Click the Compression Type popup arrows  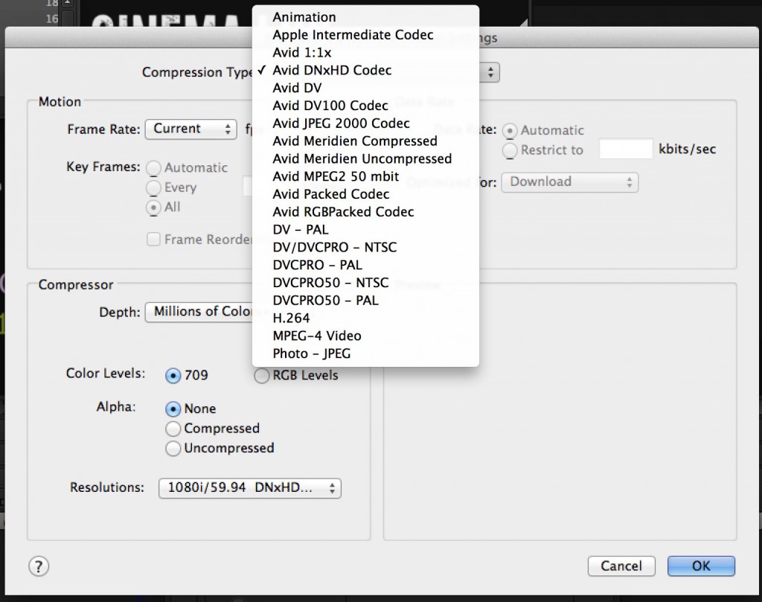coord(490,72)
